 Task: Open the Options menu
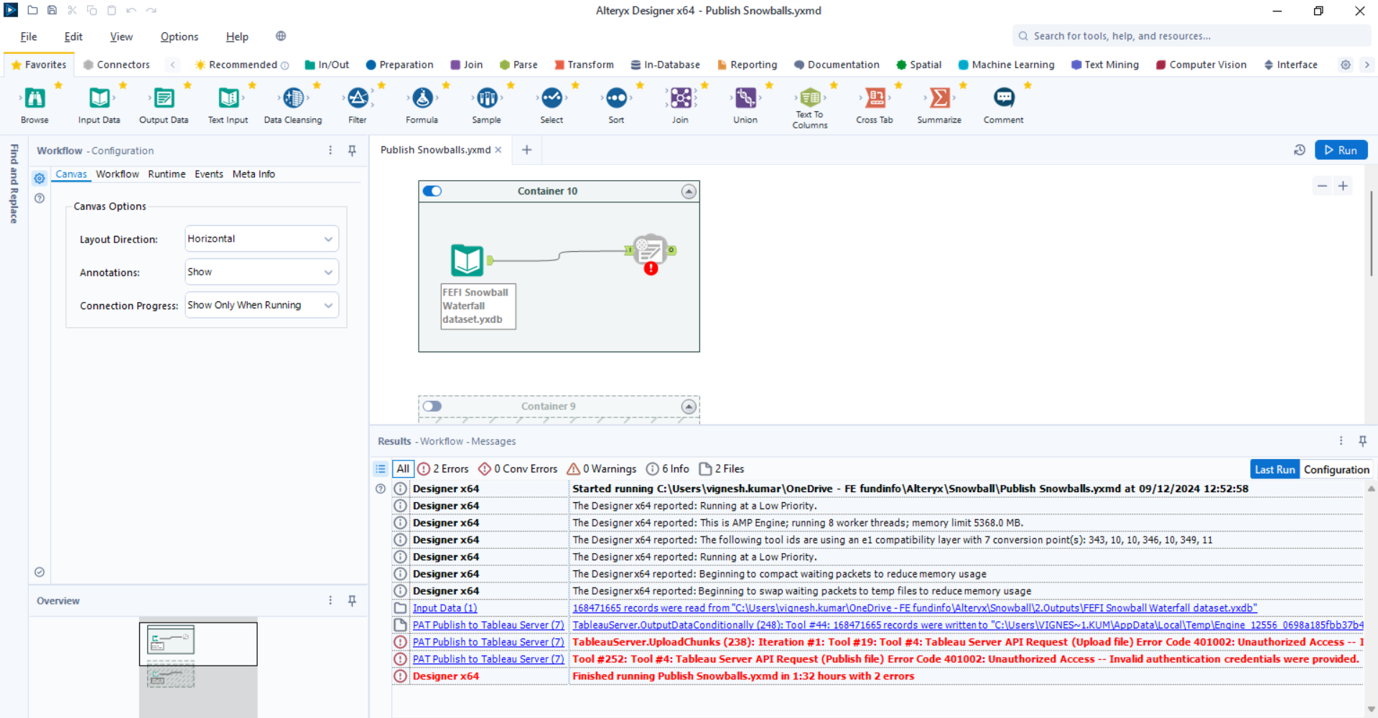[178, 37]
